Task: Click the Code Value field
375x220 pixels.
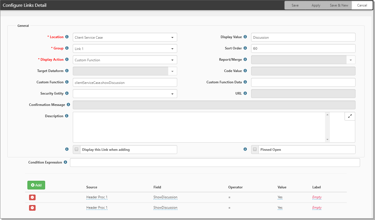Action: pos(303,71)
